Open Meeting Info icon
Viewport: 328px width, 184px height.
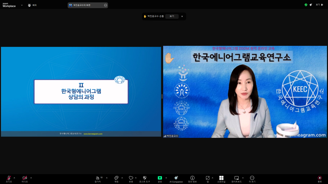pos(192,179)
